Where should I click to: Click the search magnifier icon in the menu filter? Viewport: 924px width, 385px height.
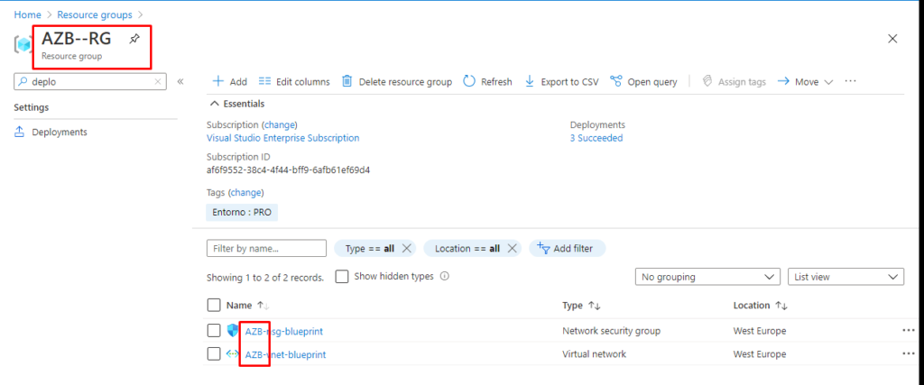[23, 82]
